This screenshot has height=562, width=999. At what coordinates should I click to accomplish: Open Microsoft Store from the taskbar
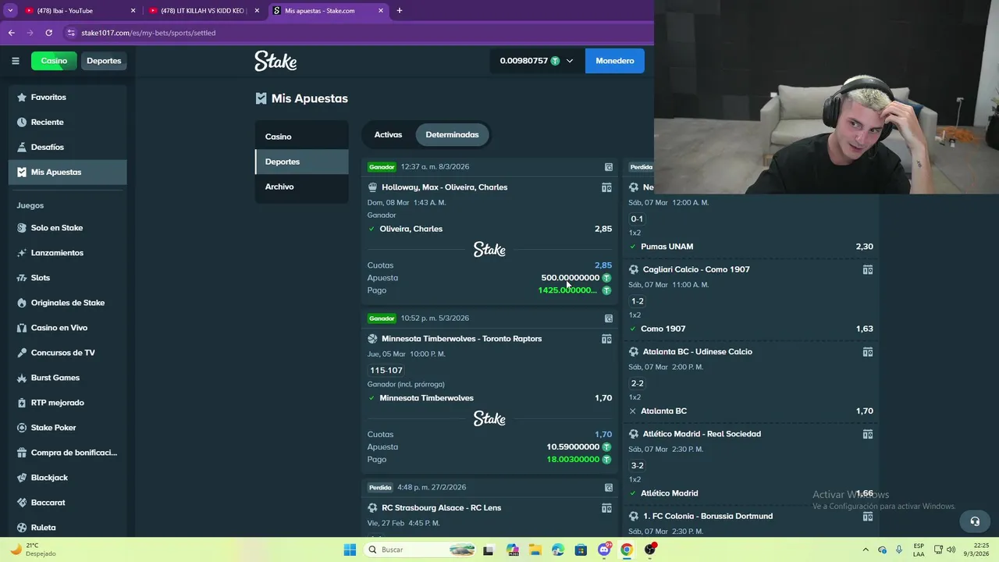click(581, 550)
